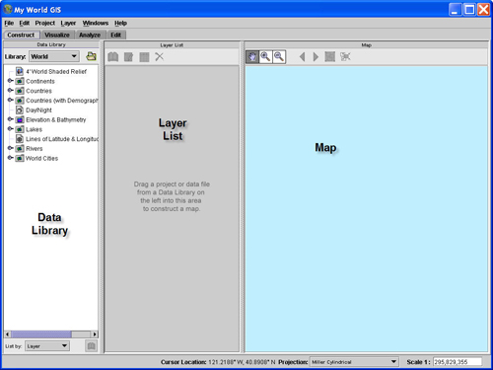Expand the Countries tree node

pyautogui.click(x=10, y=90)
